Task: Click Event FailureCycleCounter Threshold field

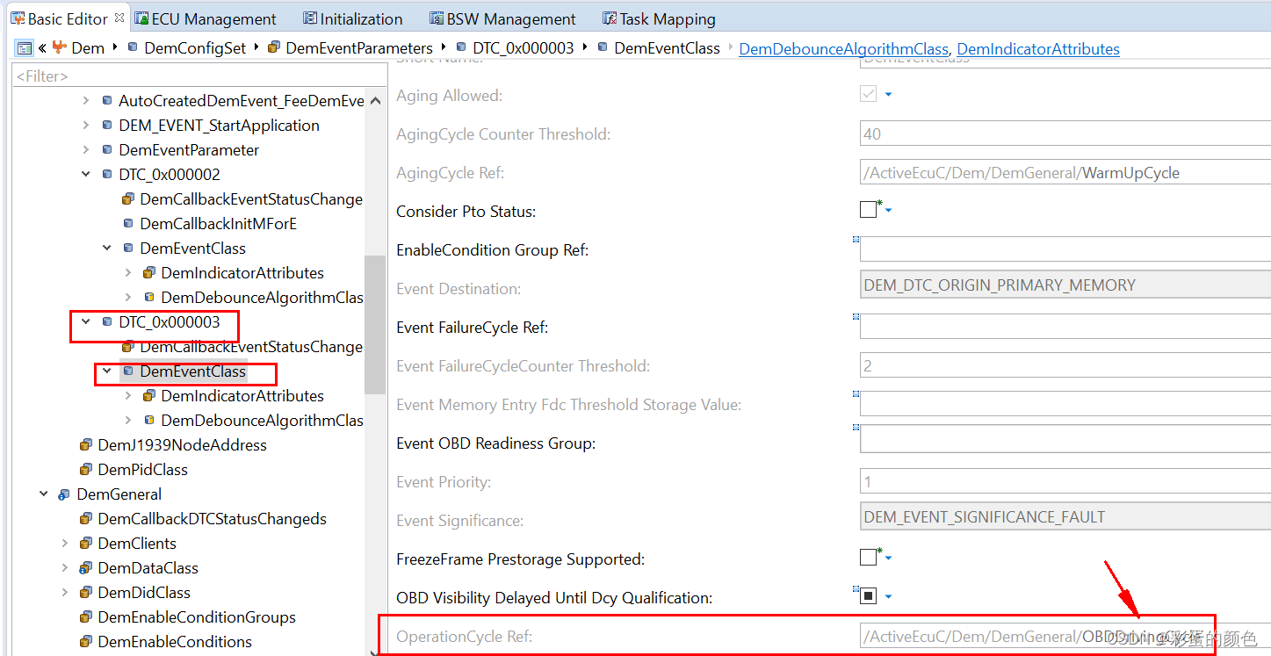Action: coord(1065,366)
